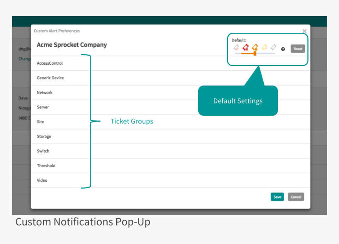The height and width of the screenshot is (244, 339).
Task: Select the plain gray ticket icon
Action: (274, 47)
